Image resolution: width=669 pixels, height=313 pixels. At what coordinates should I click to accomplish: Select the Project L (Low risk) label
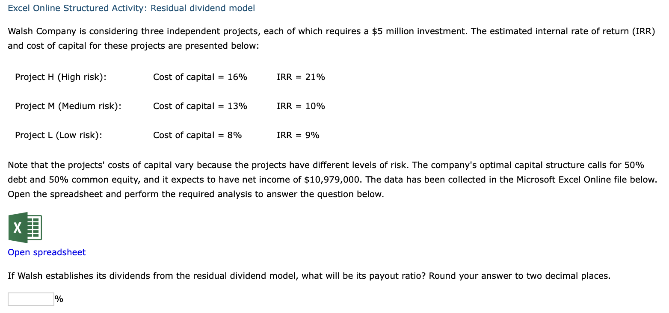[x=58, y=135]
